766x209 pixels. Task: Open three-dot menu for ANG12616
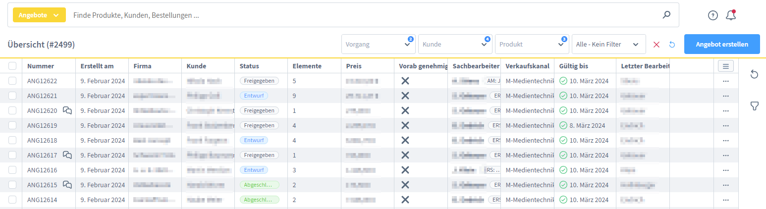click(x=726, y=170)
